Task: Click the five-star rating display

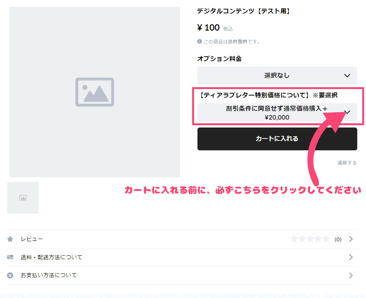Action: click(310, 239)
